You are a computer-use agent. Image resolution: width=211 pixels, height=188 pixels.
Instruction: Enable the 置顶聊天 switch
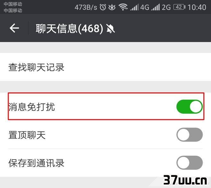tap(190, 134)
